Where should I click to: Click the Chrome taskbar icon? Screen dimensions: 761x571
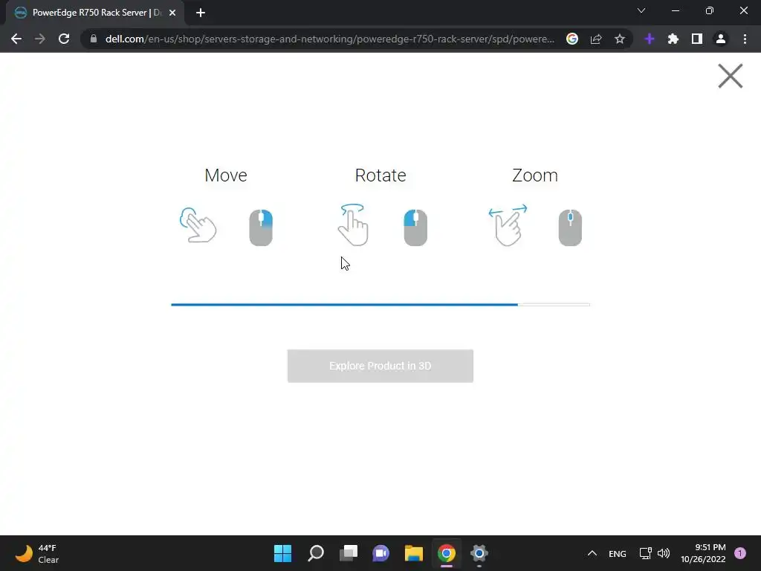click(x=447, y=553)
